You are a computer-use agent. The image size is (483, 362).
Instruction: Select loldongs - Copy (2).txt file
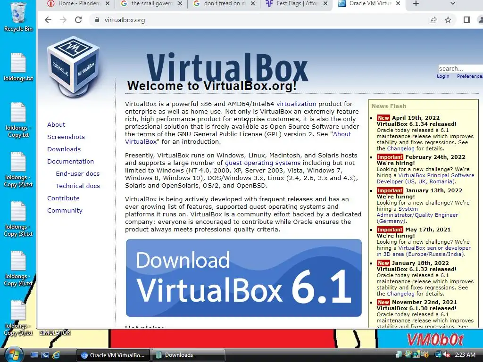[18, 170]
